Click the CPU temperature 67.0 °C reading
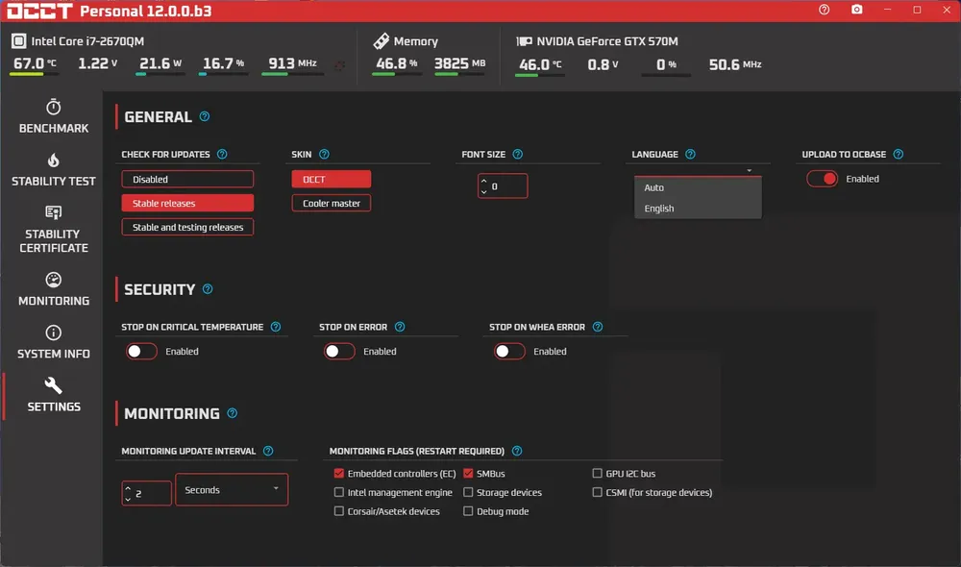The image size is (961, 567). (35, 63)
